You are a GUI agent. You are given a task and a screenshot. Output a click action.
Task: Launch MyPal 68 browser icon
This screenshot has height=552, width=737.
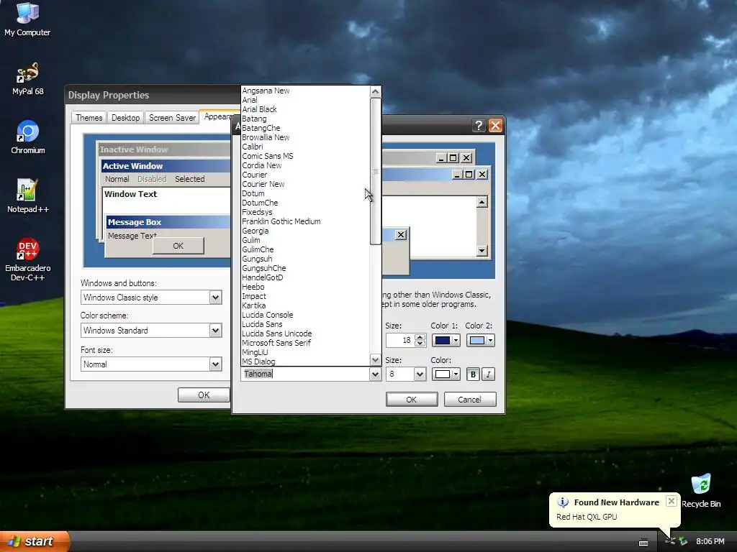coord(27,78)
